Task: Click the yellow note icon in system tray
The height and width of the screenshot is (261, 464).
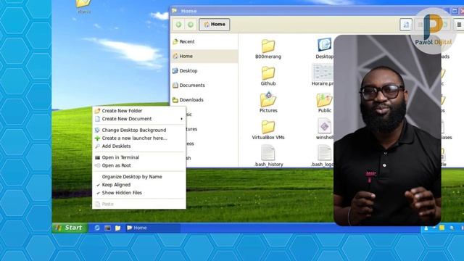Action: [x=442, y=228]
